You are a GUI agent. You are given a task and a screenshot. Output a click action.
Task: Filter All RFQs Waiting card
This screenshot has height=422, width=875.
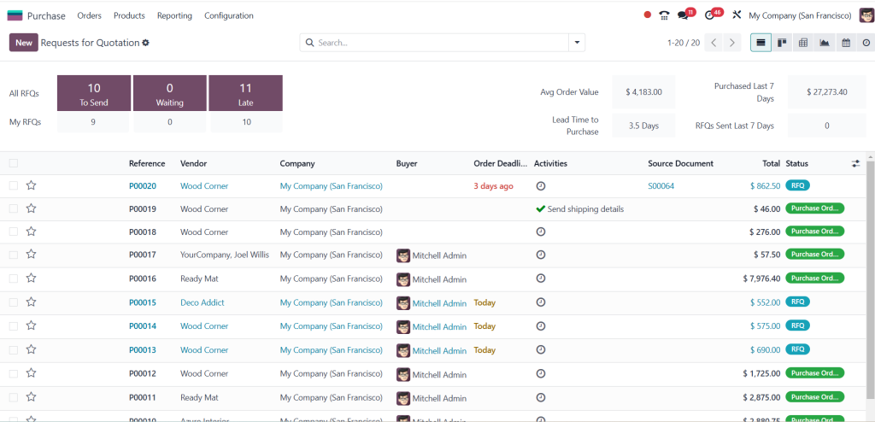[170, 93]
